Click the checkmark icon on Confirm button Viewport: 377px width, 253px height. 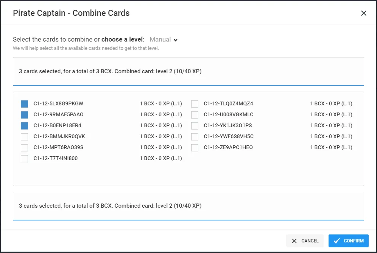(x=336, y=241)
